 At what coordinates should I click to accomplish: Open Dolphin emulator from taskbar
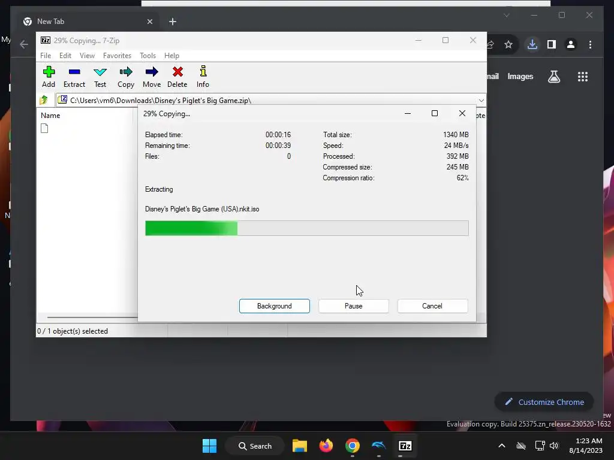[379, 446]
